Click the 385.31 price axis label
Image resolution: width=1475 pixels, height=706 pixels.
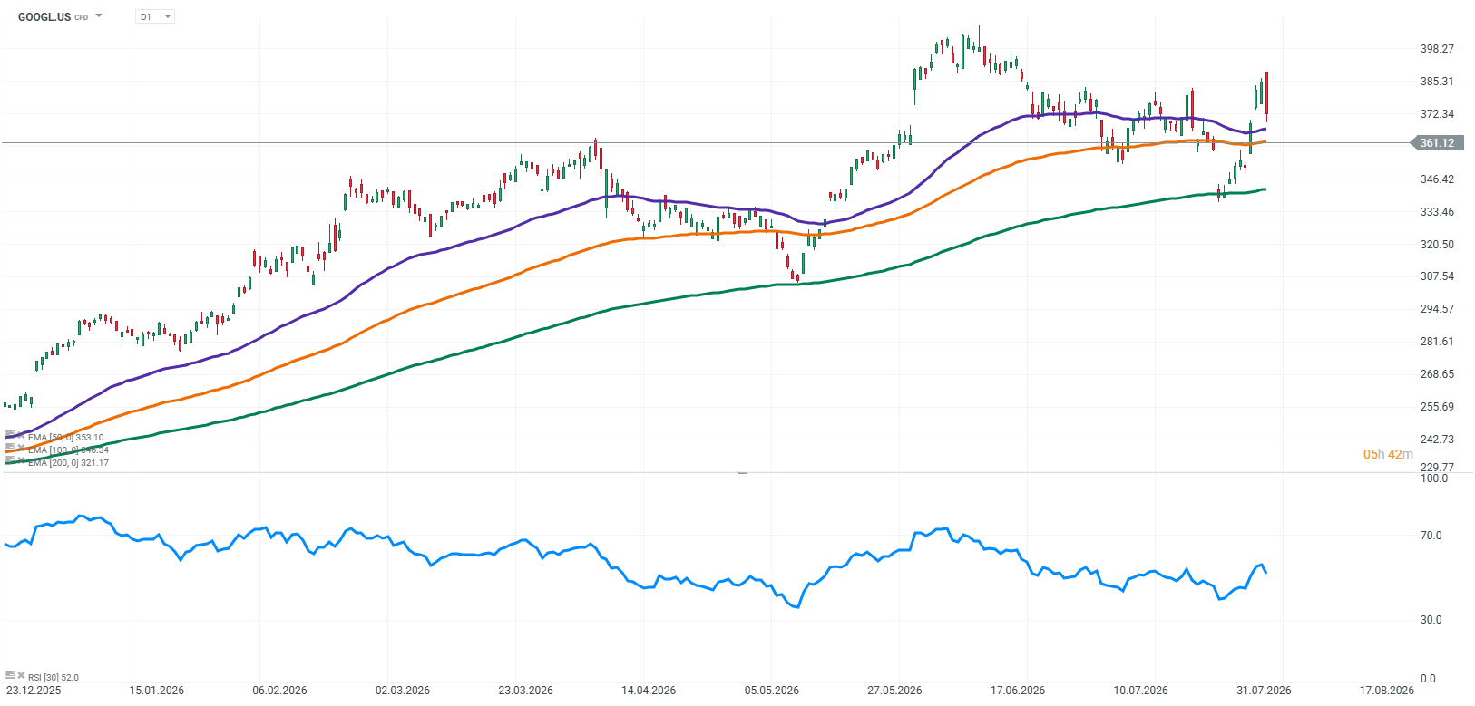[1437, 82]
